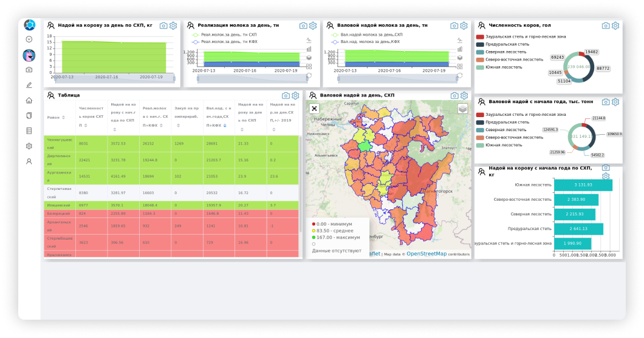Click the Южная лесостепь bar 3 131.93
The height and width of the screenshot is (338, 644).
583,185
